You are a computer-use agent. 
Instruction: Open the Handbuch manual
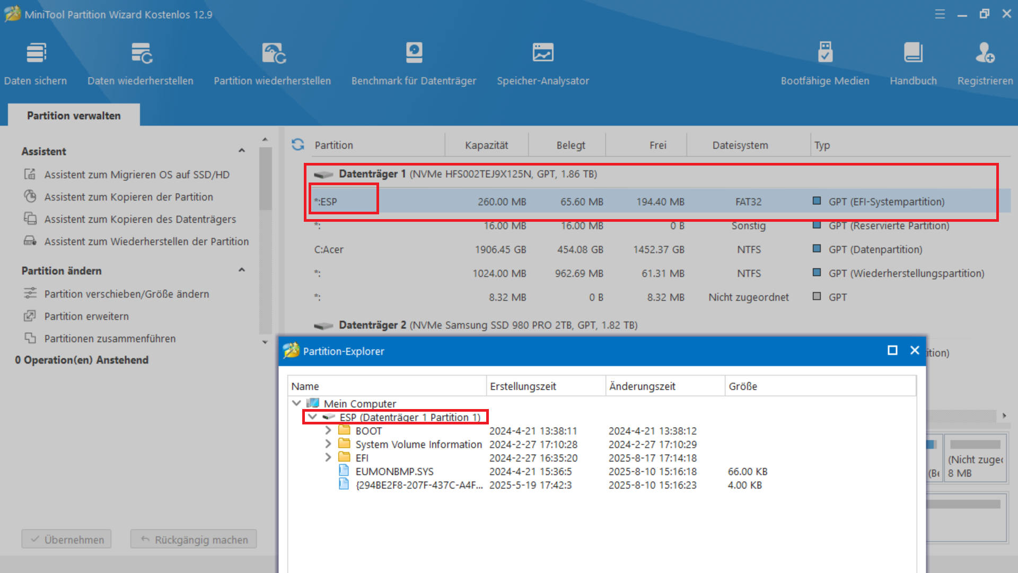[x=913, y=63]
